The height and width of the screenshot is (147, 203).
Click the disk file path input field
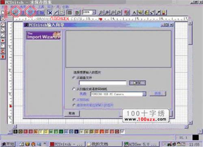coord(103,83)
